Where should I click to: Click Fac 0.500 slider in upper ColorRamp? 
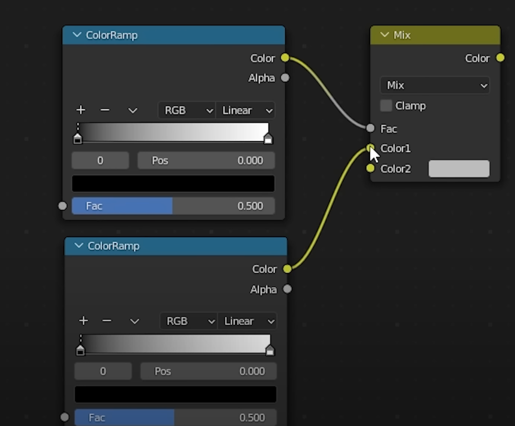tap(173, 206)
